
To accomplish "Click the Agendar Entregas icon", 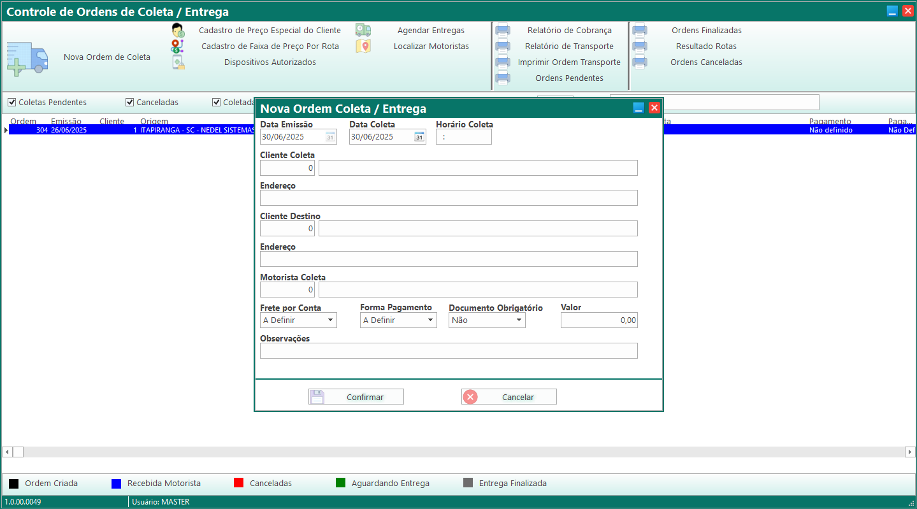I will (363, 31).
